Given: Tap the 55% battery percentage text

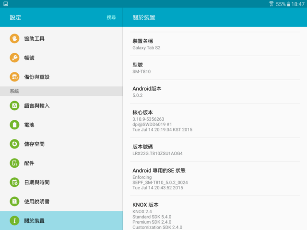Looking at the screenshot, I should pos(281,4).
